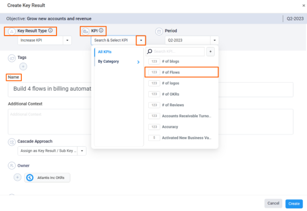Click the 123 badge beside # of blogs

pyautogui.click(x=154, y=61)
